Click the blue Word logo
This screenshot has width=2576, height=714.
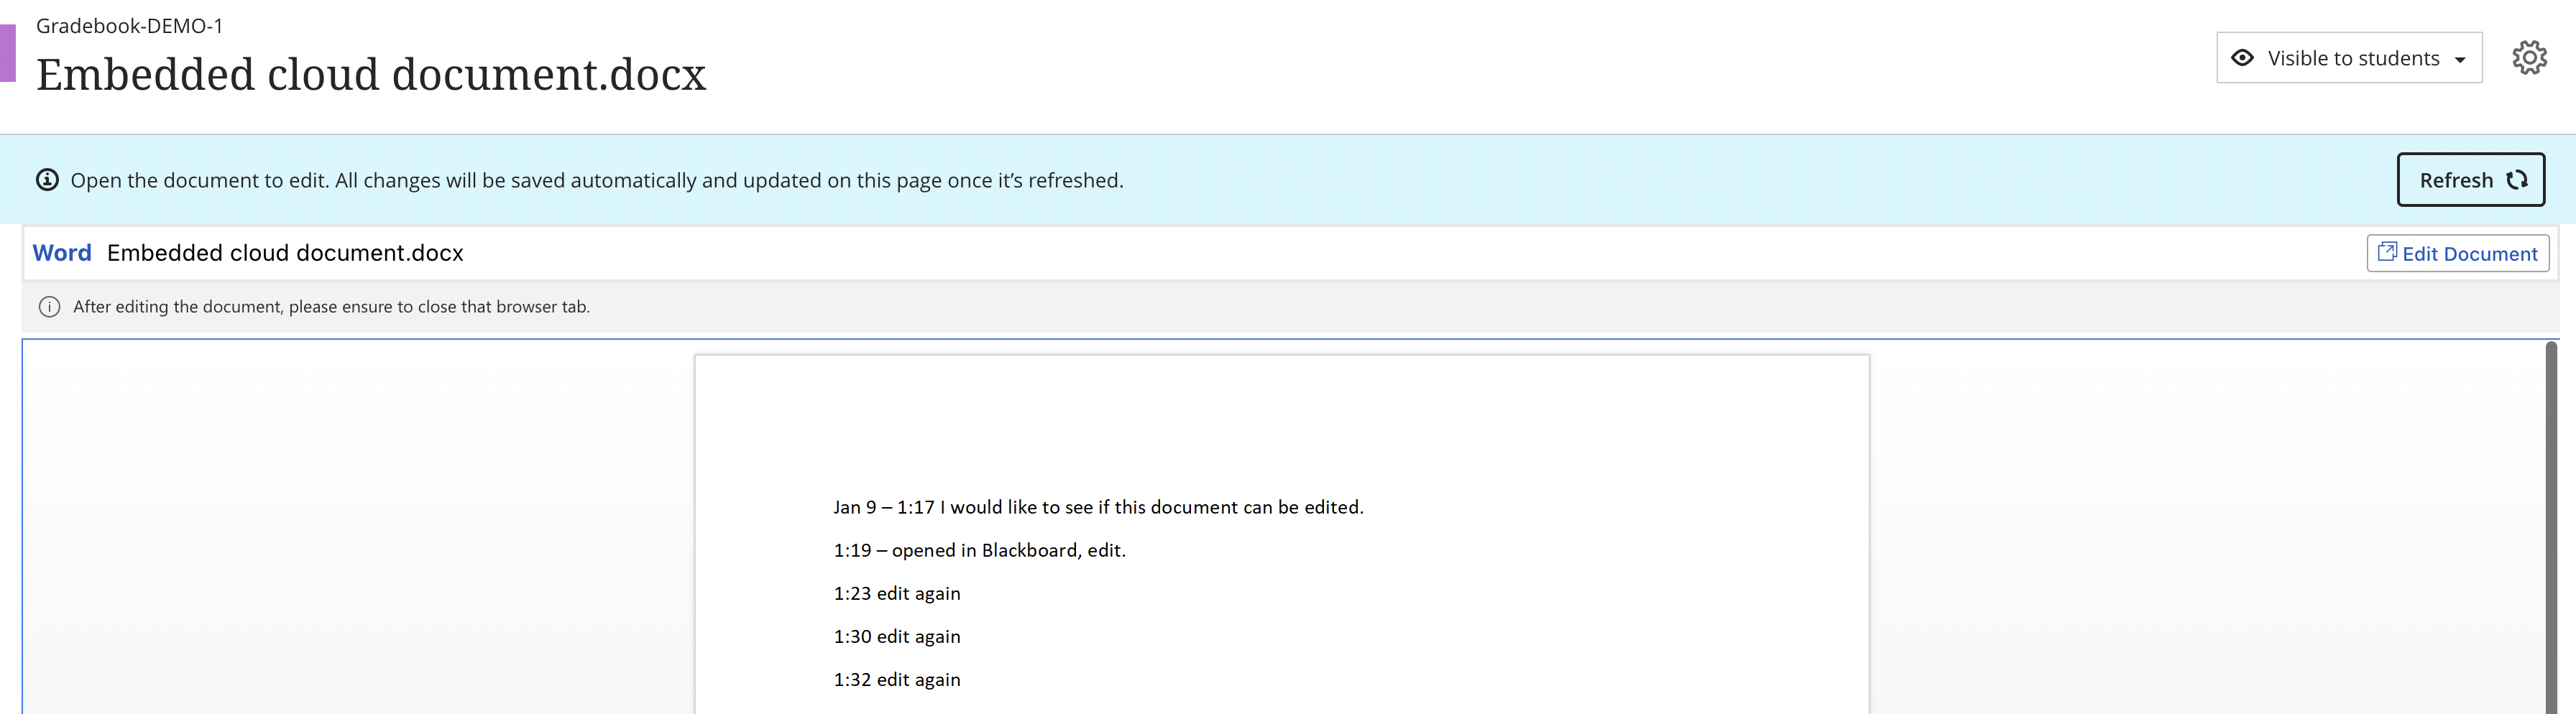(x=62, y=253)
